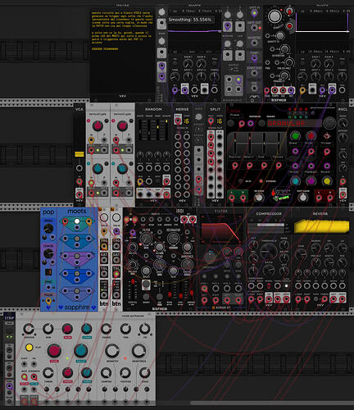The height and width of the screenshot is (410, 354).
Task: Click the STRIP module title
Action: (9, 318)
